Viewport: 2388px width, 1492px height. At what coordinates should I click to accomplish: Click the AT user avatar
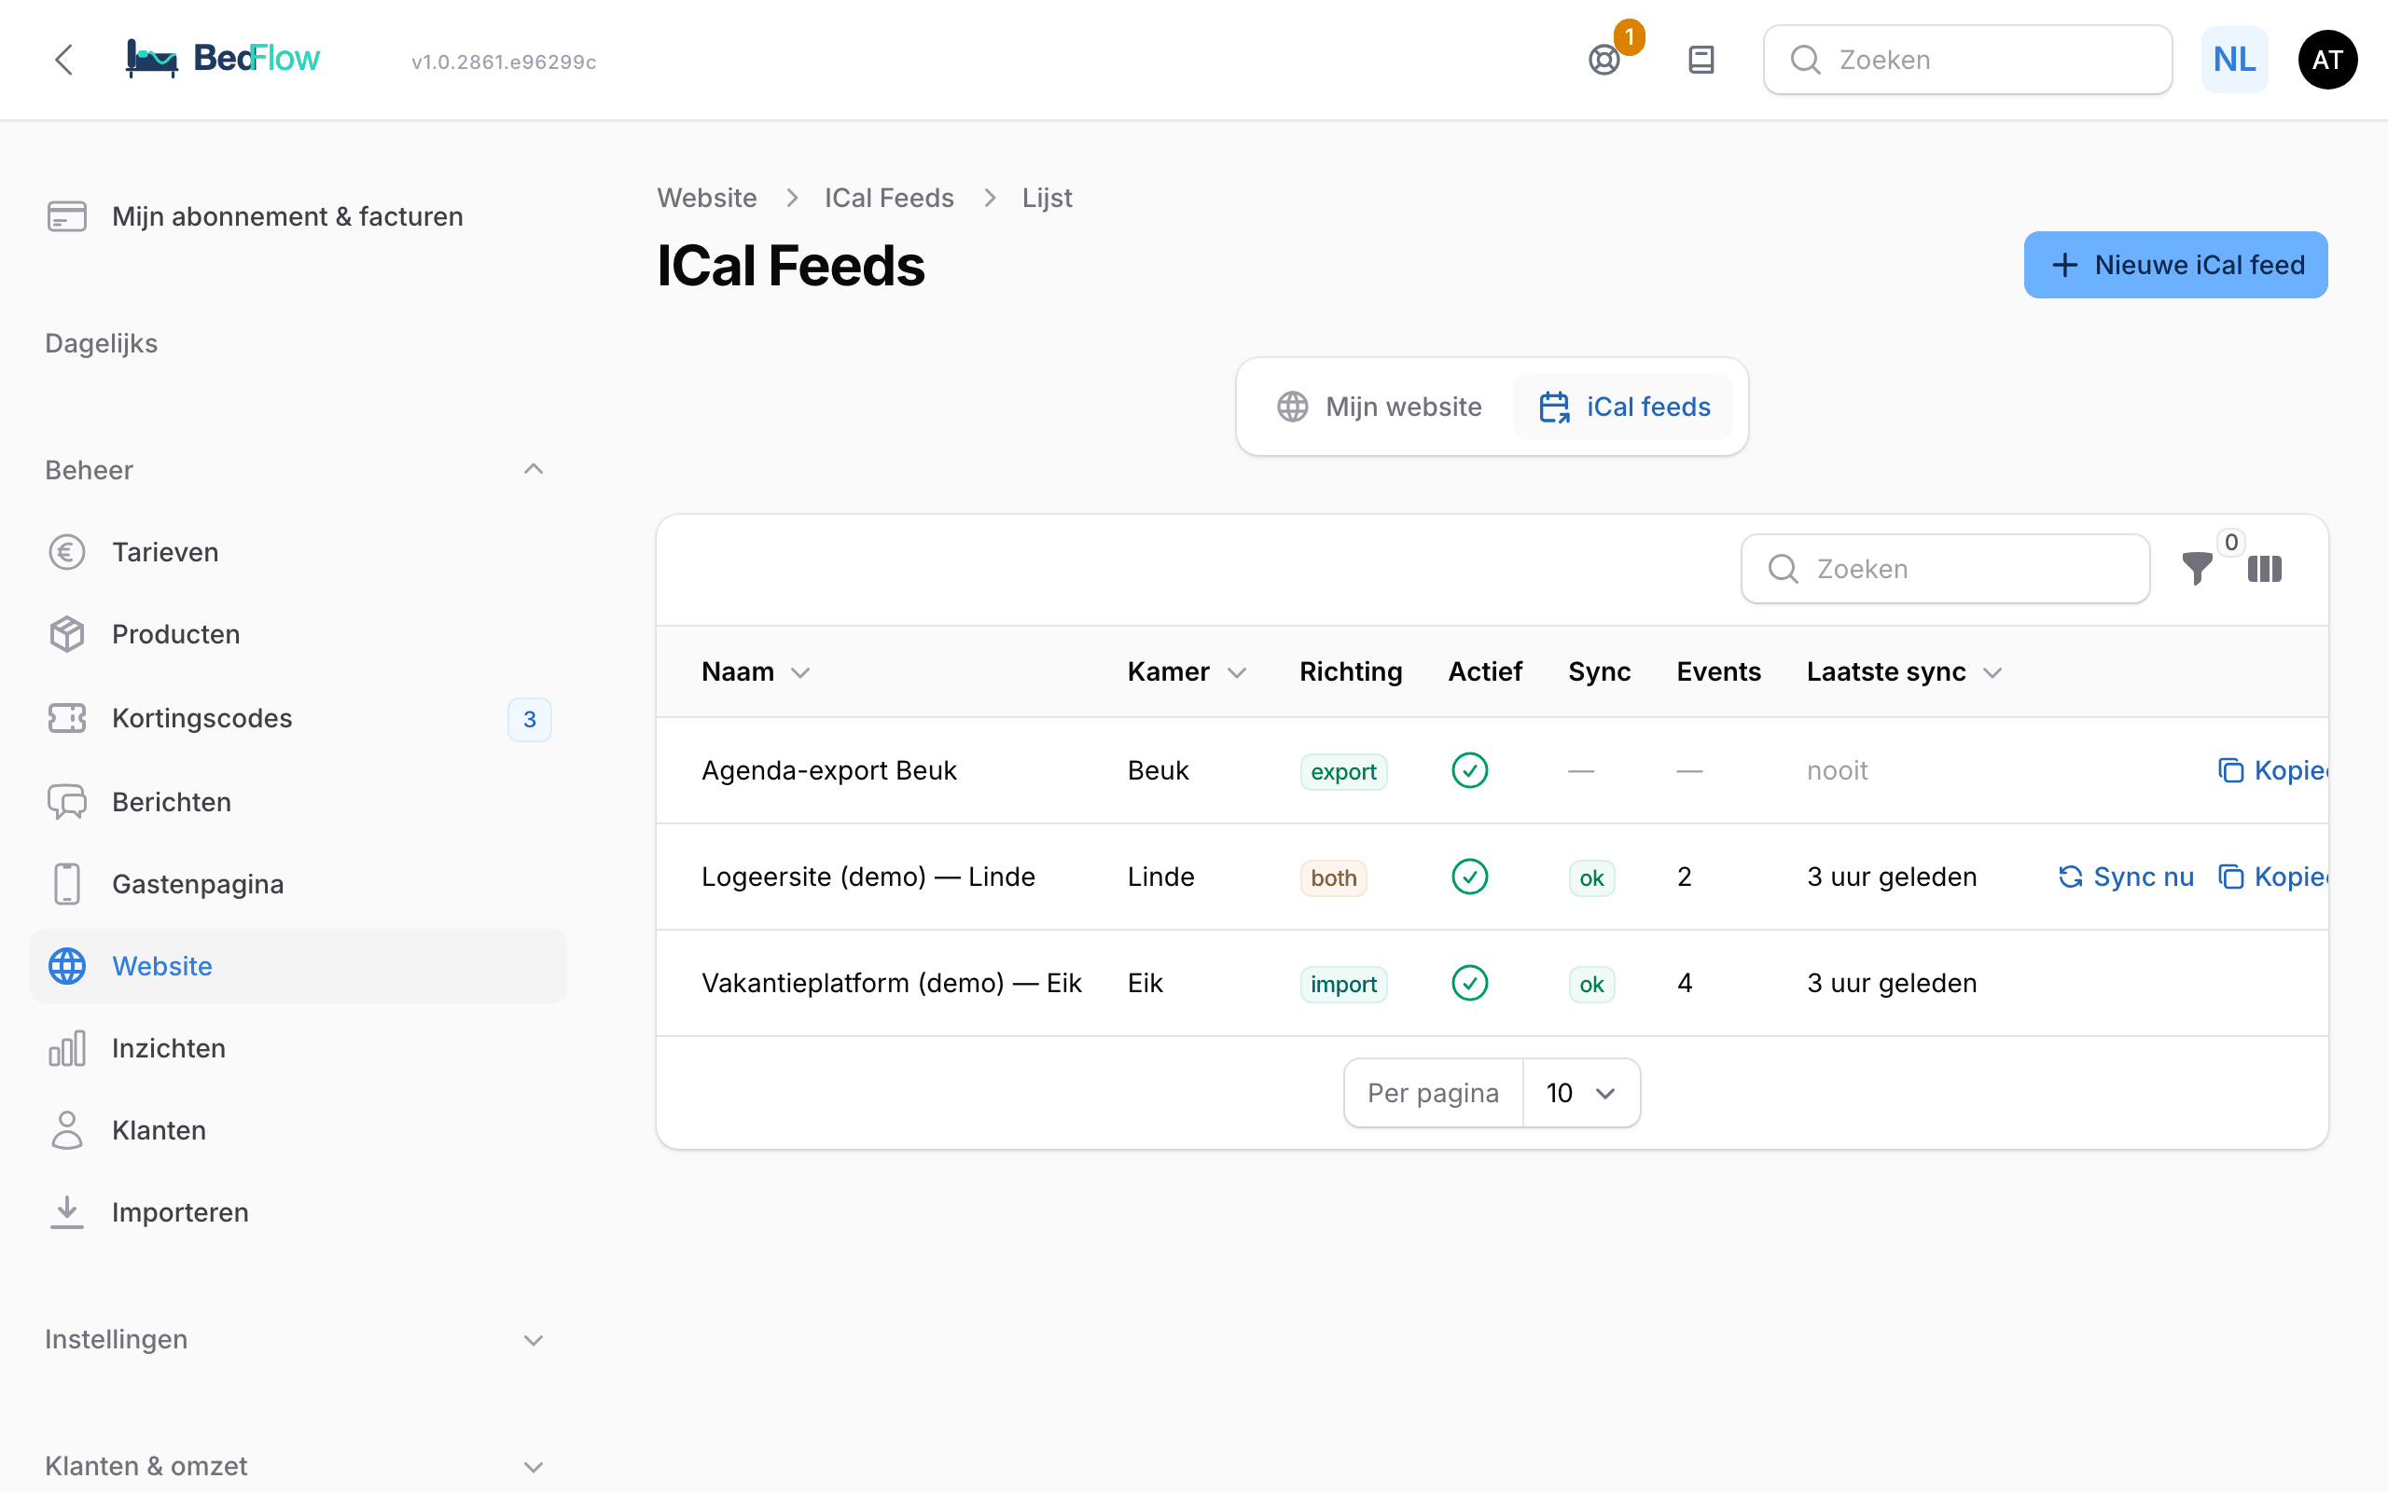pyautogui.click(x=2327, y=61)
